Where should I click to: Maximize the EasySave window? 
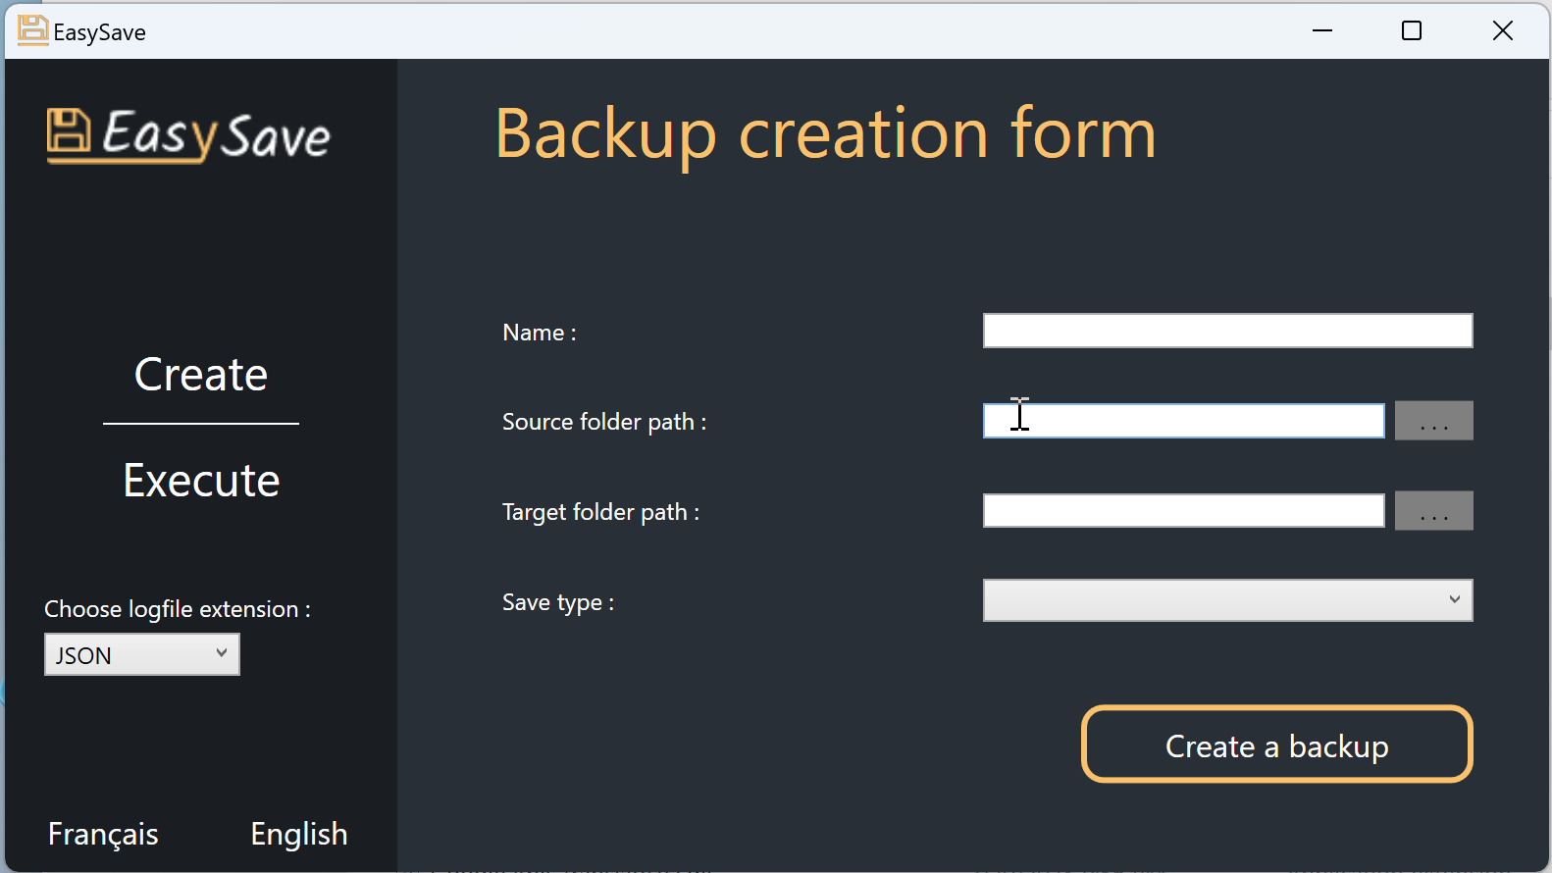tap(1412, 30)
